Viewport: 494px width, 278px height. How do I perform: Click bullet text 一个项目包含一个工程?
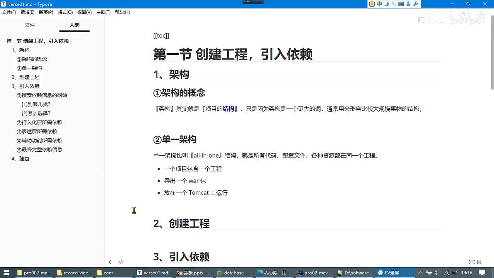pos(193,169)
